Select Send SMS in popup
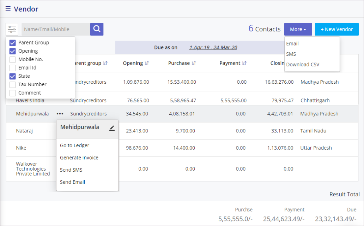The height and width of the screenshot is (226, 364). 71,170
